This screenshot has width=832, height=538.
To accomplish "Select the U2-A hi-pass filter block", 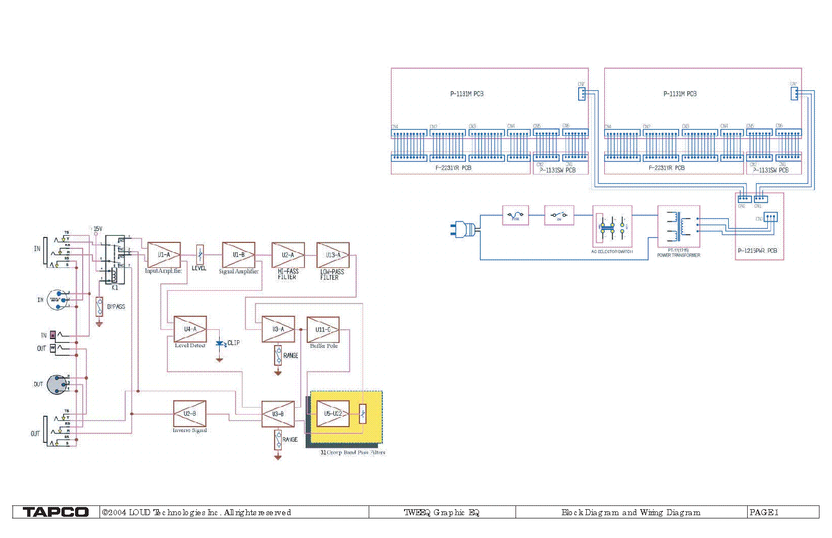I will pos(288,255).
